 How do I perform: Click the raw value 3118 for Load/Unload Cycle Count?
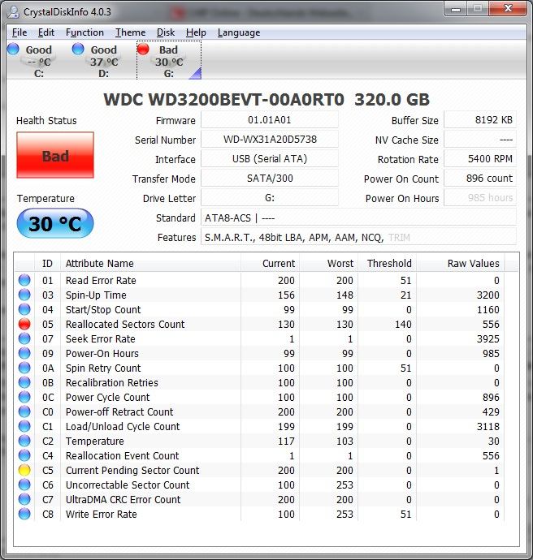pos(487,426)
